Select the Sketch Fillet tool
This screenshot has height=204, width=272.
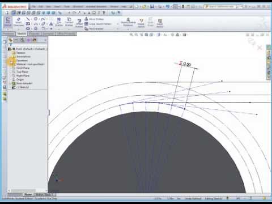[x=44, y=28]
